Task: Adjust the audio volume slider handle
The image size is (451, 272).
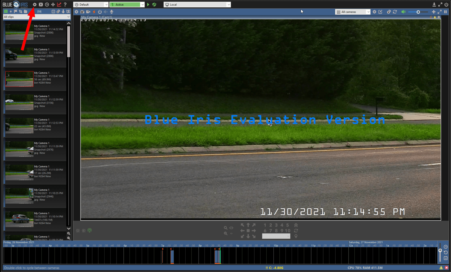Action: pyautogui.click(x=418, y=12)
